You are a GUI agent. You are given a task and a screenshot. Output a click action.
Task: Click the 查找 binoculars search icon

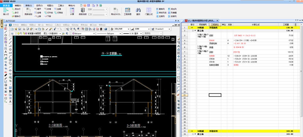[x=138, y=11]
